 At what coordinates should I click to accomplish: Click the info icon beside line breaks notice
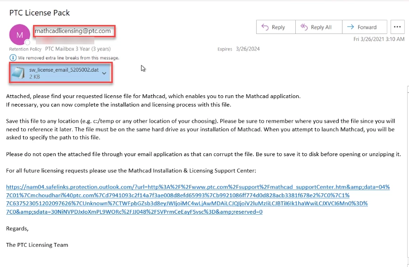[x=13, y=58]
